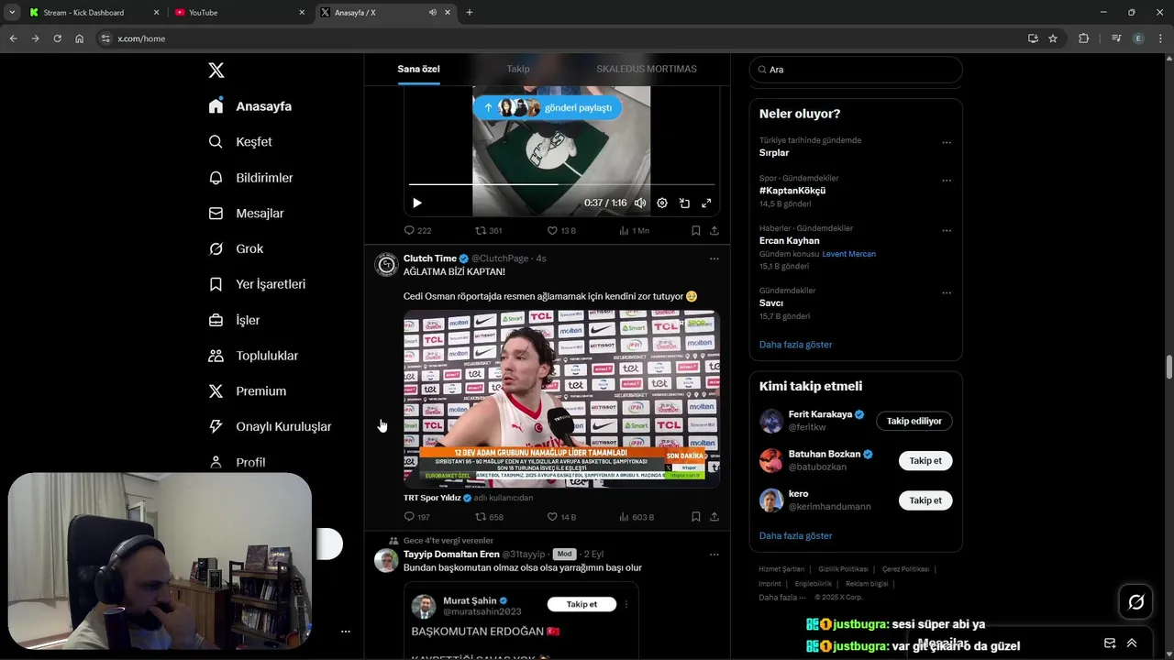Toggle Takip ediliyor for Ferit Karakaya
This screenshot has width=1174, height=660.
click(914, 421)
